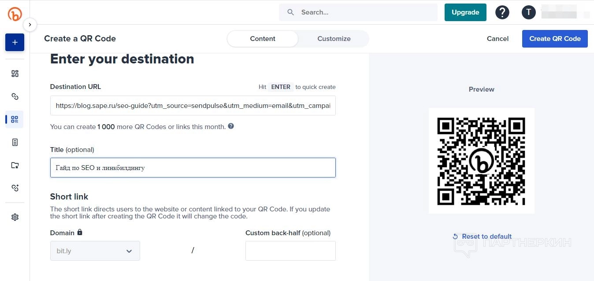
Task: Open the Pages document icon in sidebar
Action: pyautogui.click(x=15, y=142)
